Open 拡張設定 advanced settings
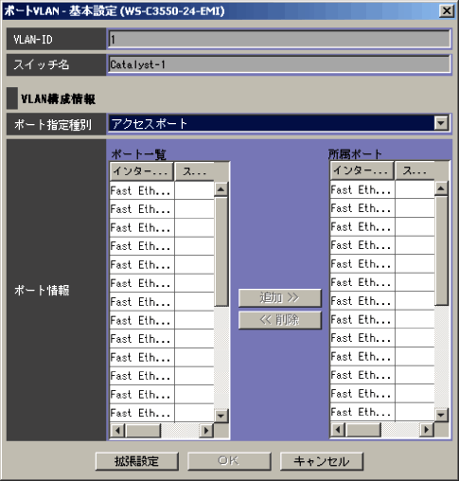Screen dimensions: 459x481 pyautogui.click(x=136, y=461)
